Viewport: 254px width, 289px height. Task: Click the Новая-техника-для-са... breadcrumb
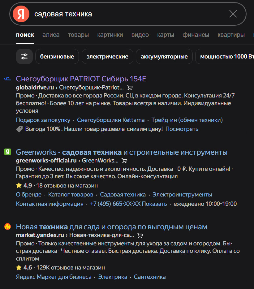coord(101,235)
